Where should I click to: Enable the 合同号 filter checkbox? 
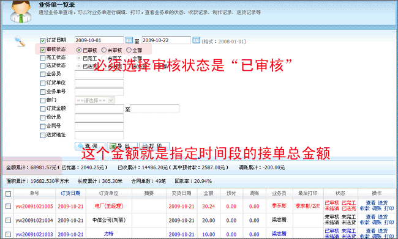pyautogui.click(x=43, y=126)
